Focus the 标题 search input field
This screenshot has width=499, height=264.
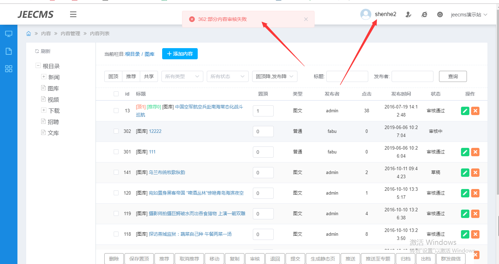(x=347, y=76)
